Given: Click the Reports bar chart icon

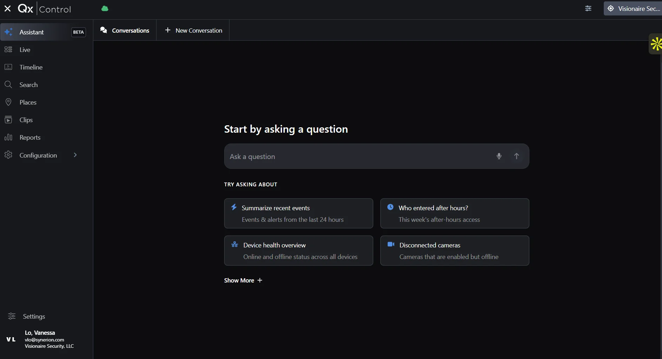Looking at the screenshot, I should [x=8, y=137].
